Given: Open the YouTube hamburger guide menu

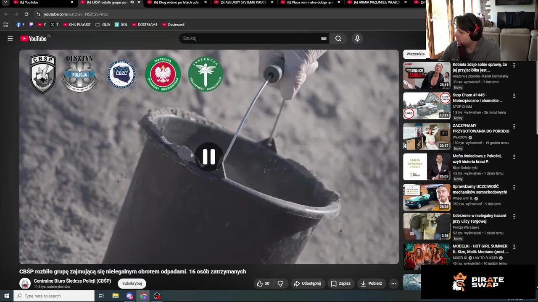Looking at the screenshot, I should coord(10,39).
